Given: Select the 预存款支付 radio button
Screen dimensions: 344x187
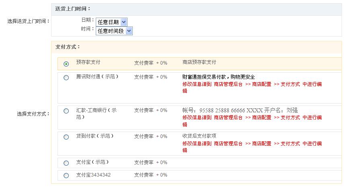Looking at the screenshot, I should pos(66,64).
